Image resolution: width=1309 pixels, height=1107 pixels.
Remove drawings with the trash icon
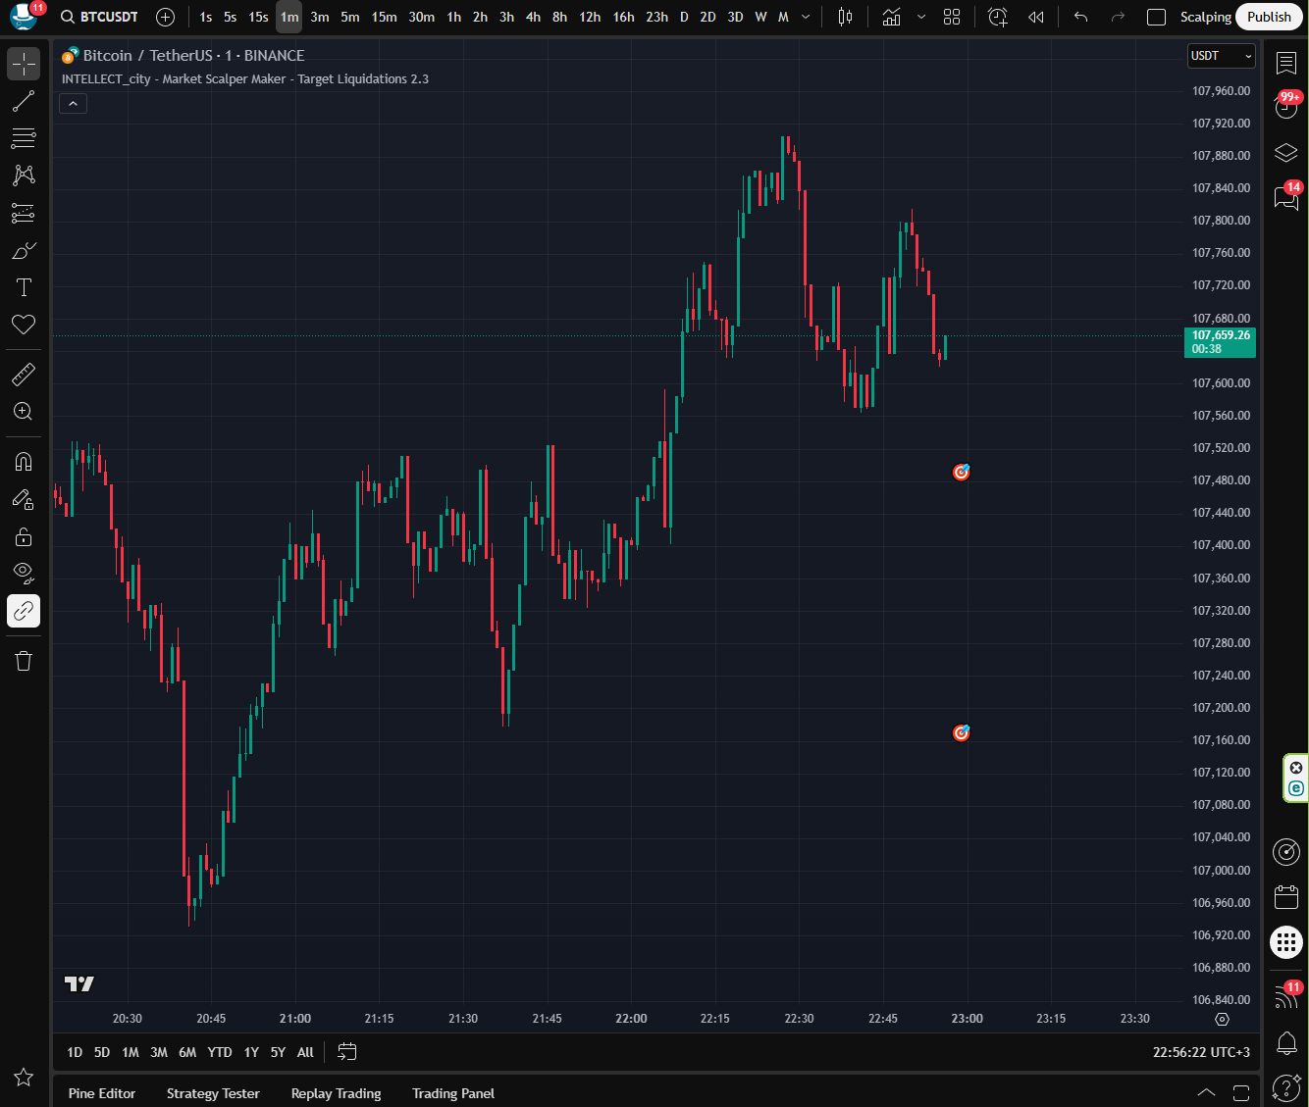pyautogui.click(x=24, y=661)
